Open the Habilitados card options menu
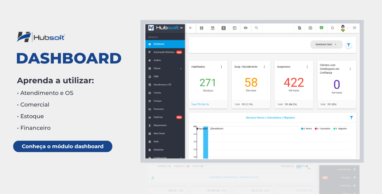Image resolution: width=382 pixels, height=194 pixels. click(x=221, y=67)
